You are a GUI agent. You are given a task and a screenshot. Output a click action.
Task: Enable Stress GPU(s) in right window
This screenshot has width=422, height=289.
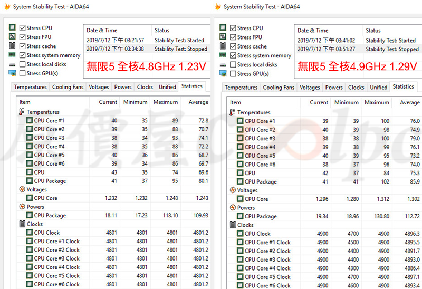click(x=233, y=73)
